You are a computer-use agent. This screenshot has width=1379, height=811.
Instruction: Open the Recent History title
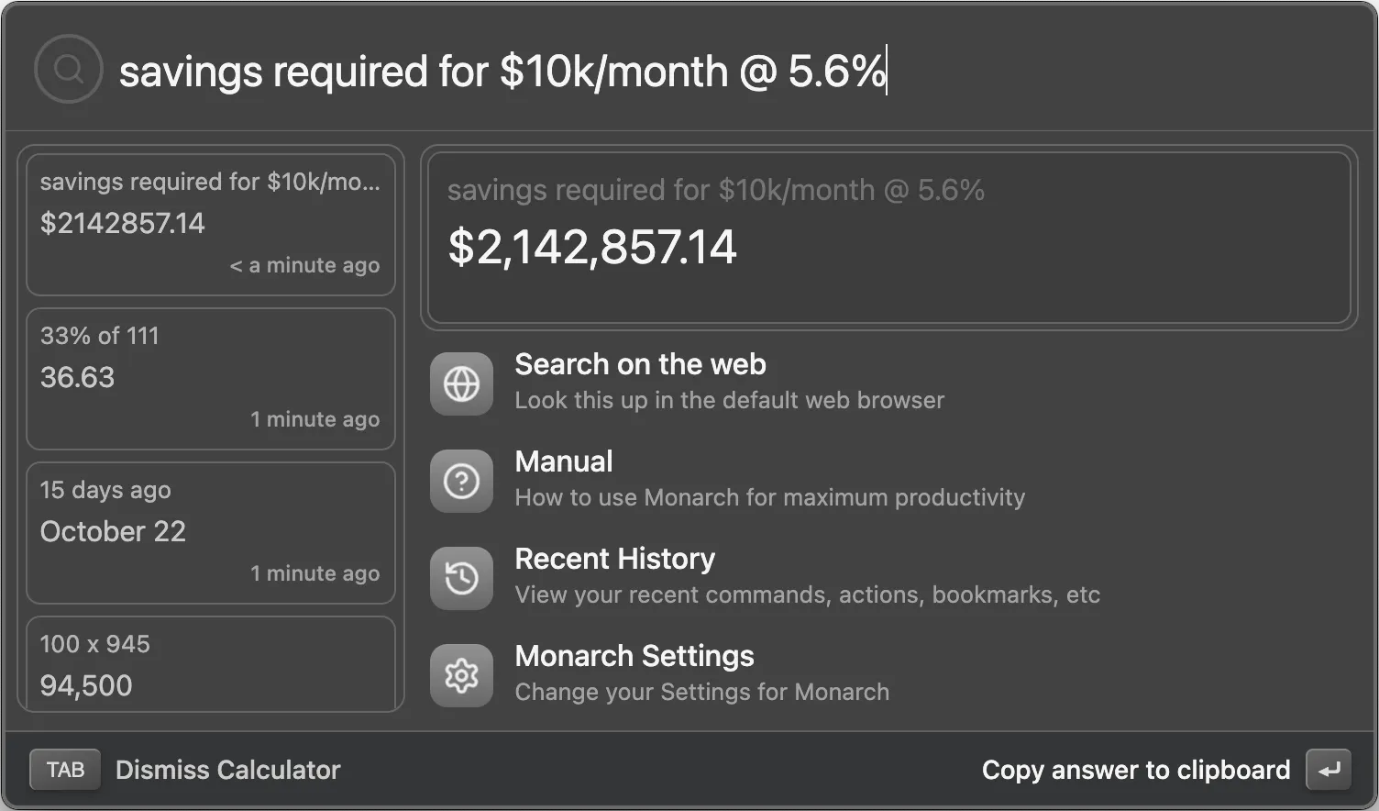coord(614,559)
